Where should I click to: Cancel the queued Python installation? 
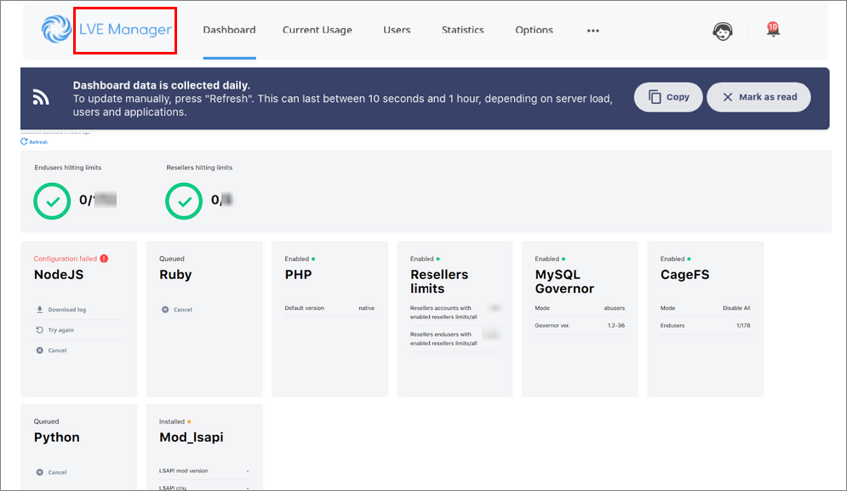click(51, 472)
